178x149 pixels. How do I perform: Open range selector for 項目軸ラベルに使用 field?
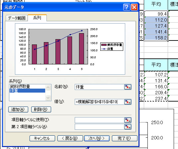(x=128, y=120)
